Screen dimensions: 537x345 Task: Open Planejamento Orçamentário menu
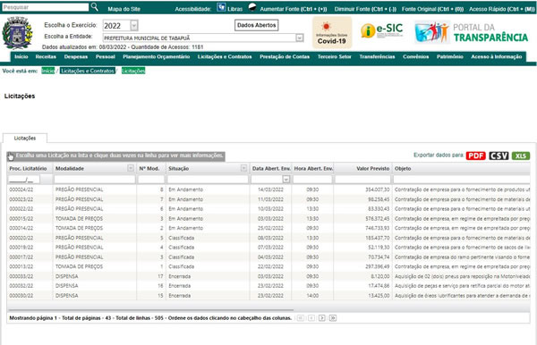pyautogui.click(x=156, y=57)
